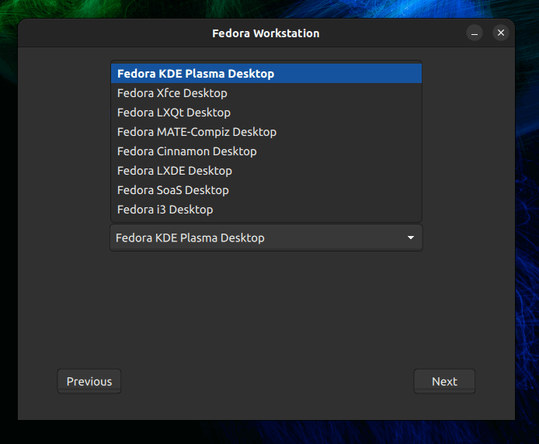Click the Fedora Workstation title text
This screenshot has width=539, height=444.
tap(266, 33)
